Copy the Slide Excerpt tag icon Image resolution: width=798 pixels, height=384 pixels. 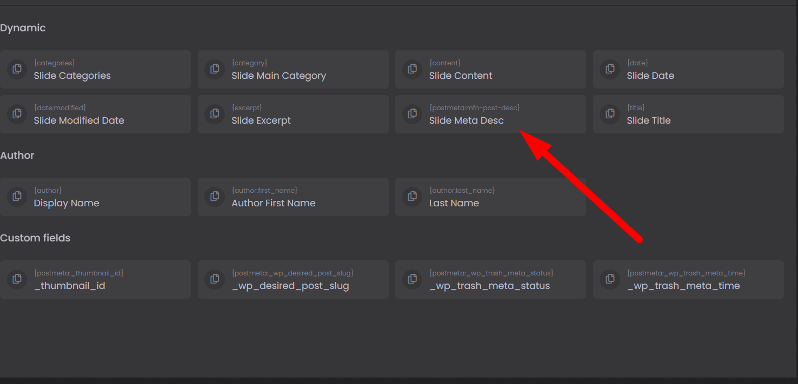click(x=215, y=114)
